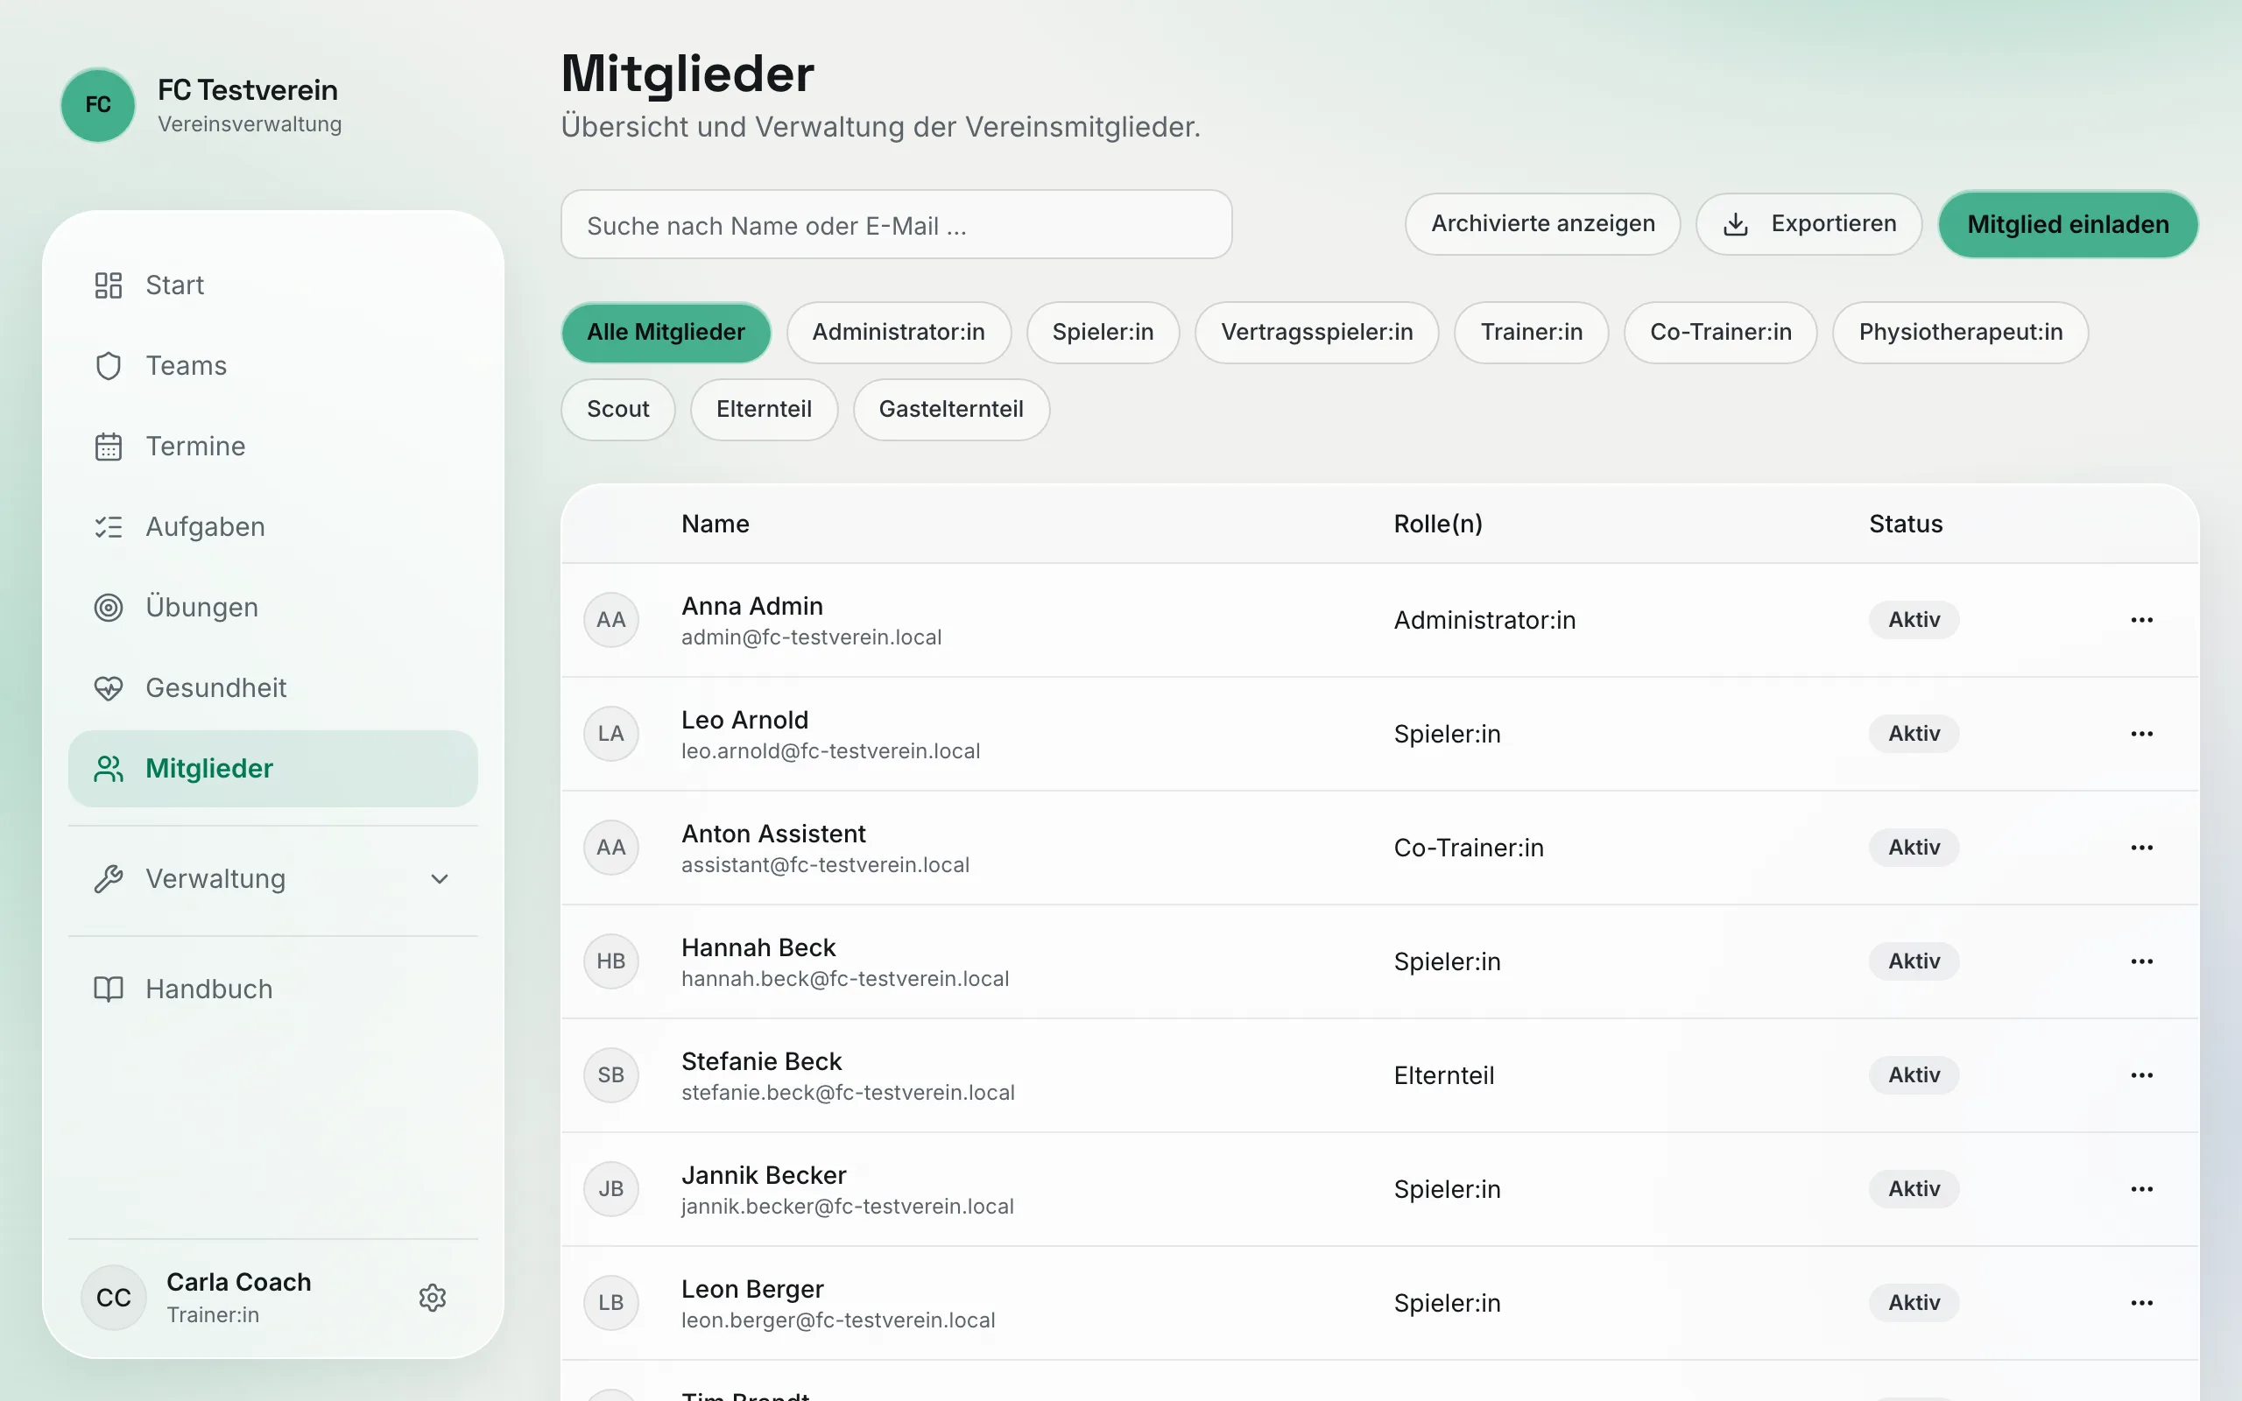The height and width of the screenshot is (1401, 2242).
Task: Filter by Administrator:in role
Action: (899, 333)
